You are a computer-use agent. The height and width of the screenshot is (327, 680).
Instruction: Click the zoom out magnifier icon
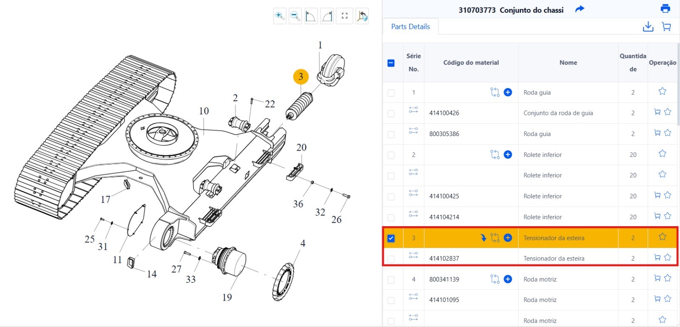(x=295, y=16)
